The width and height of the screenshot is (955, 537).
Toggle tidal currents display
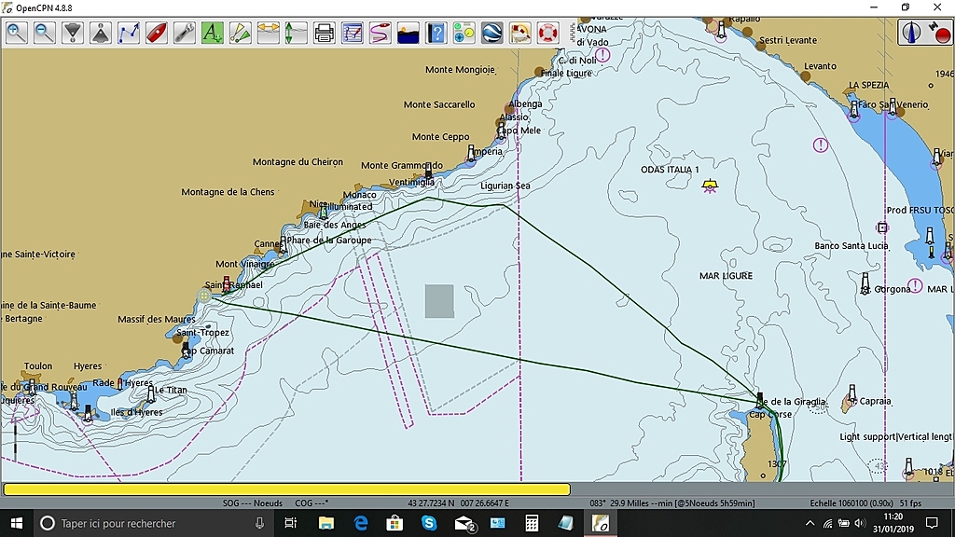click(x=268, y=33)
